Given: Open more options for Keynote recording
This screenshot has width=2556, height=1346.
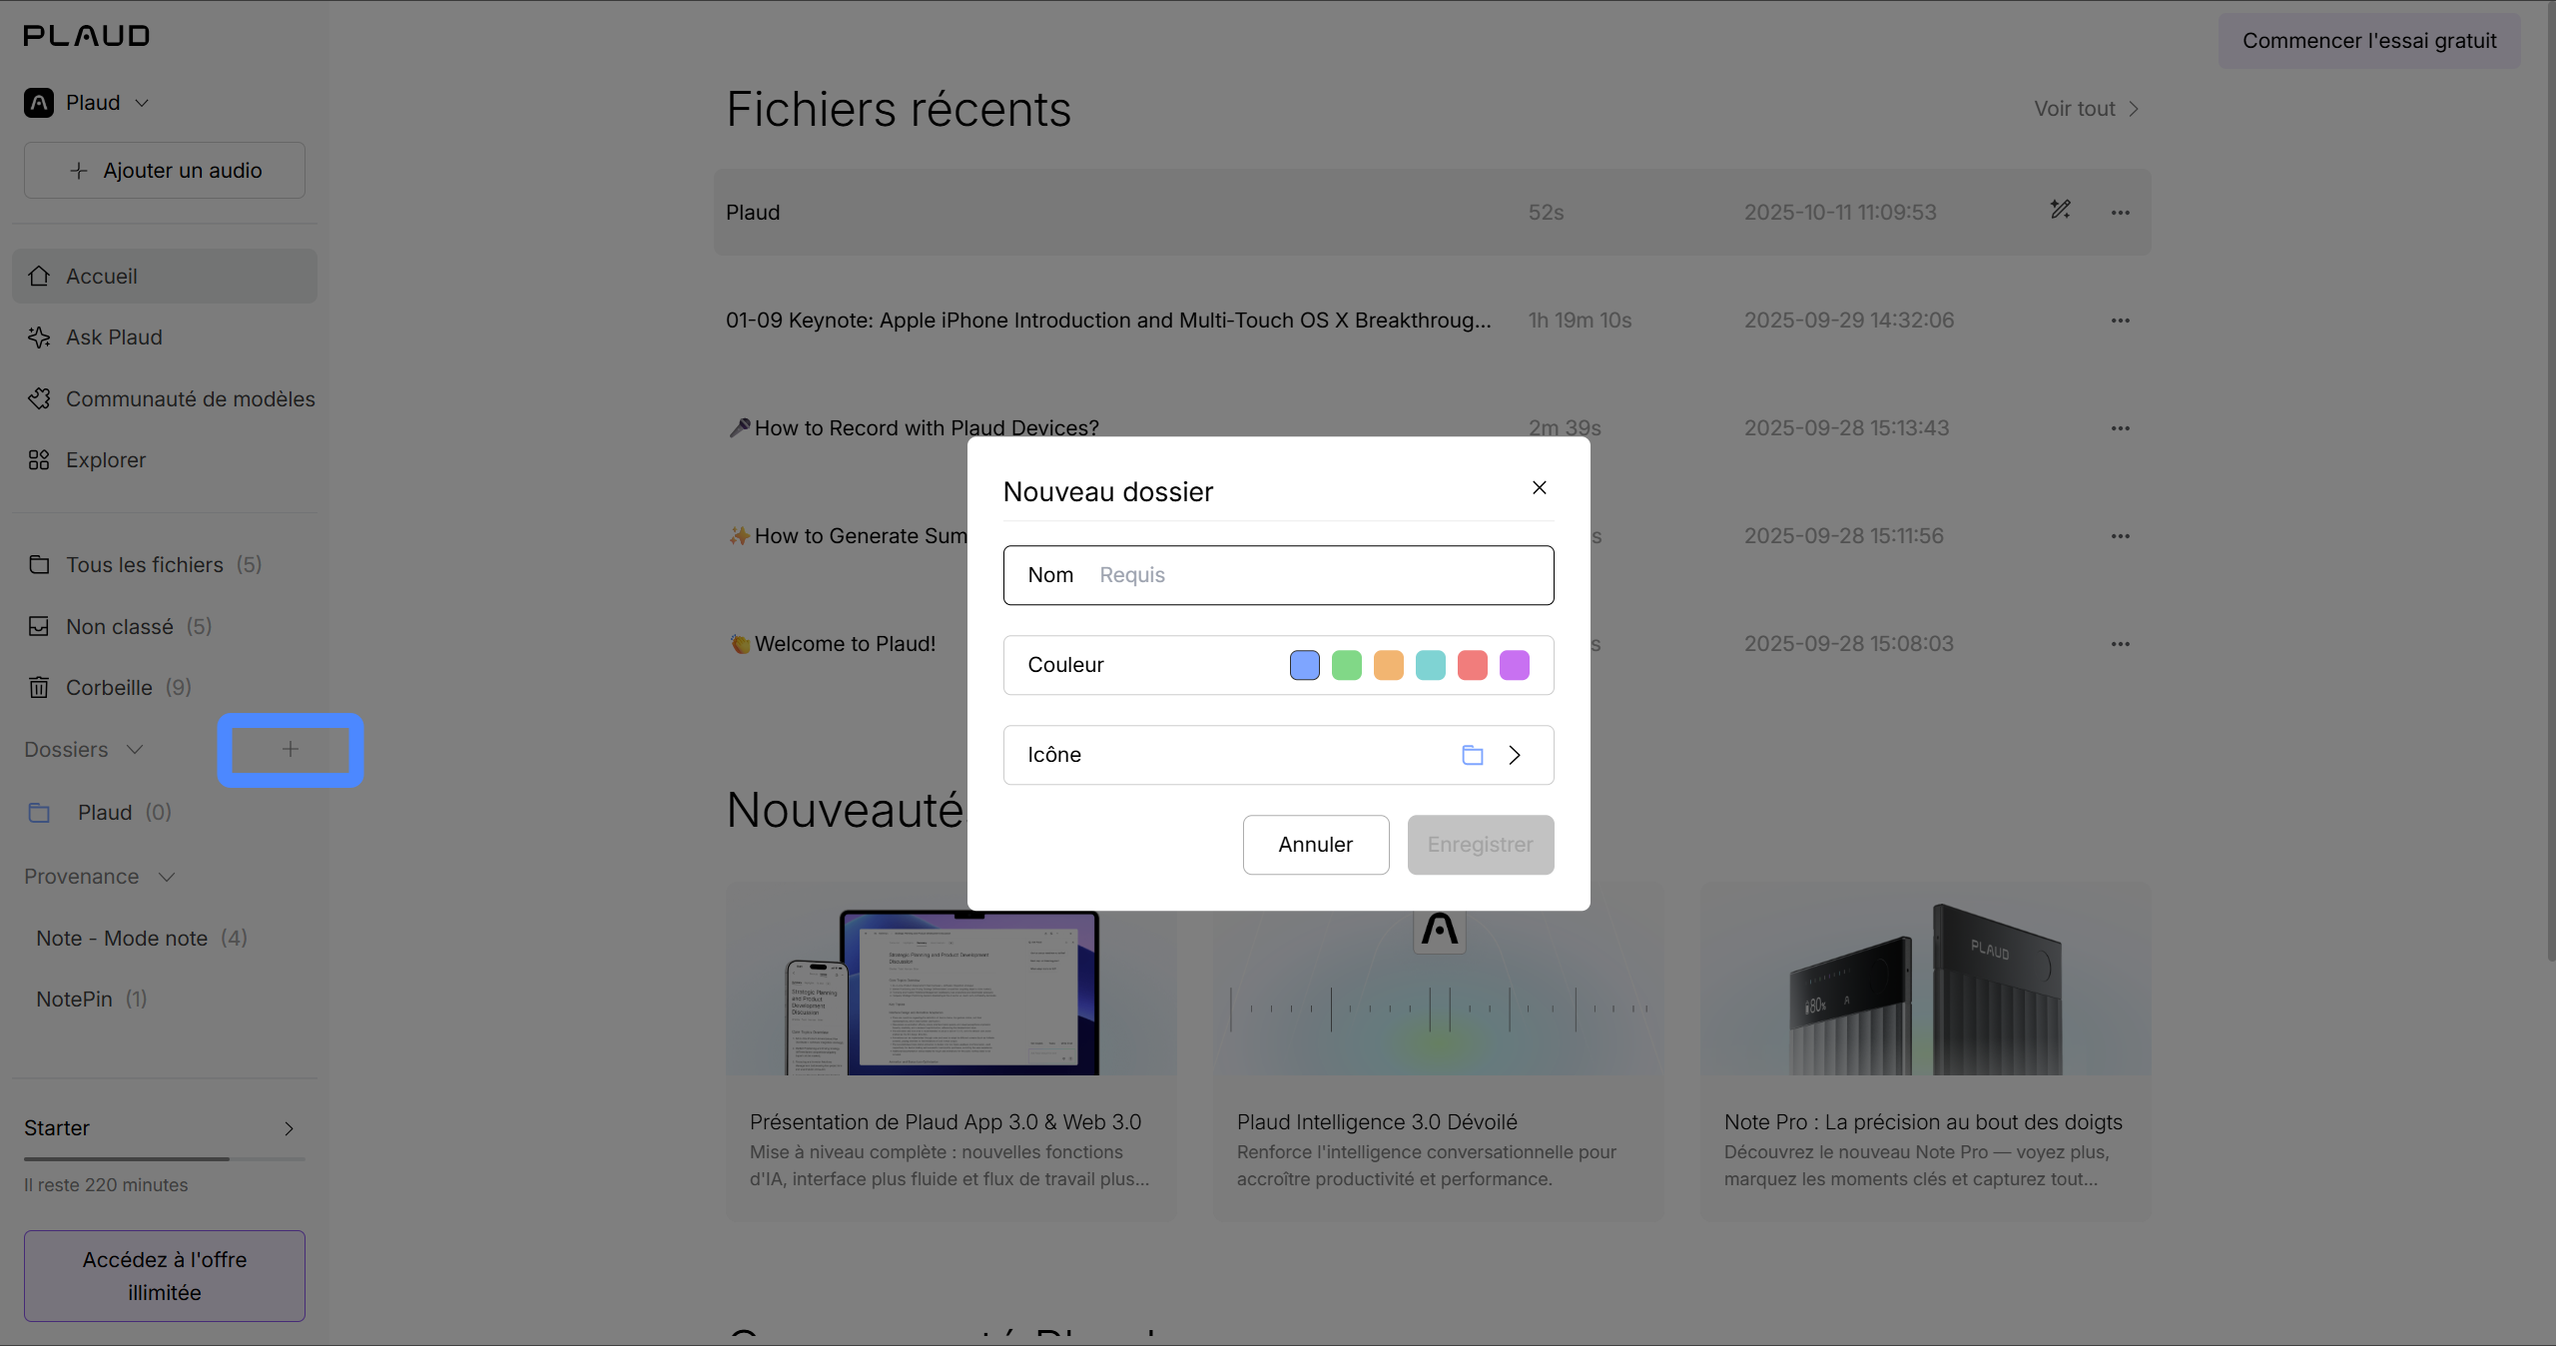Looking at the screenshot, I should click(x=2121, y=321).
